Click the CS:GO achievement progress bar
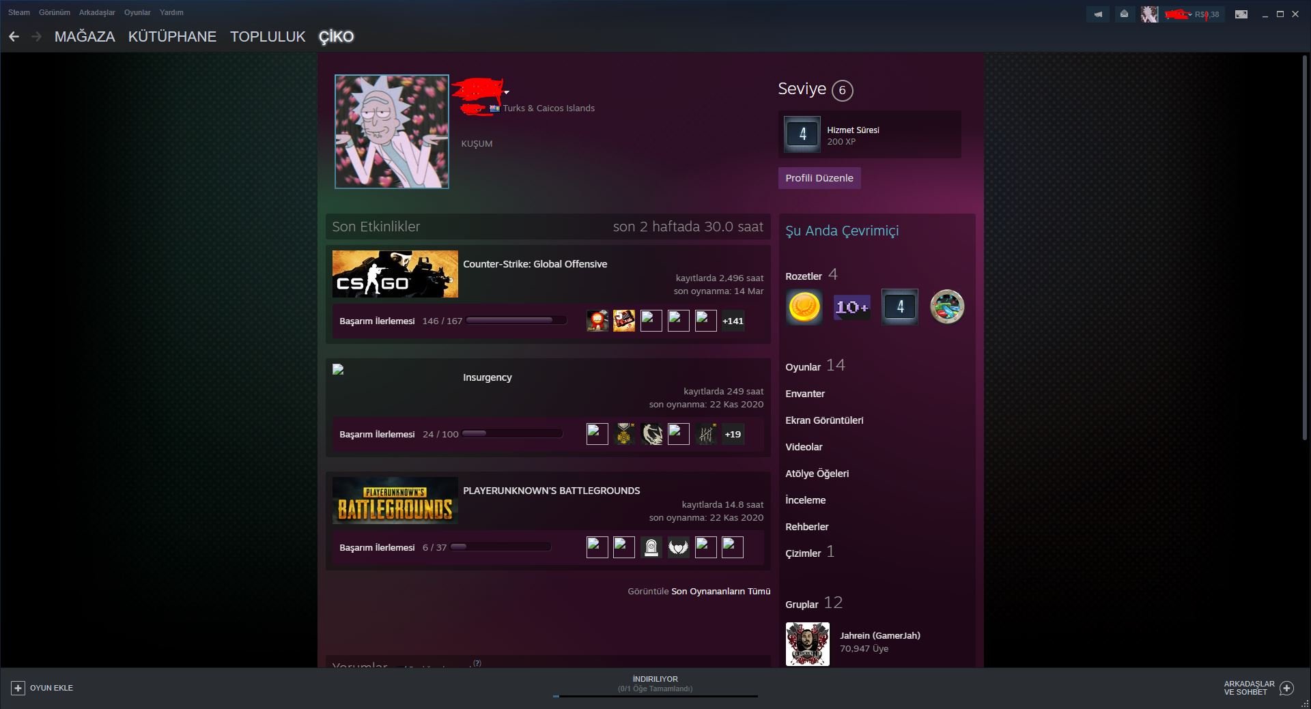Image resolution: width=1311 pixels, height=709 pixels. 516,321
